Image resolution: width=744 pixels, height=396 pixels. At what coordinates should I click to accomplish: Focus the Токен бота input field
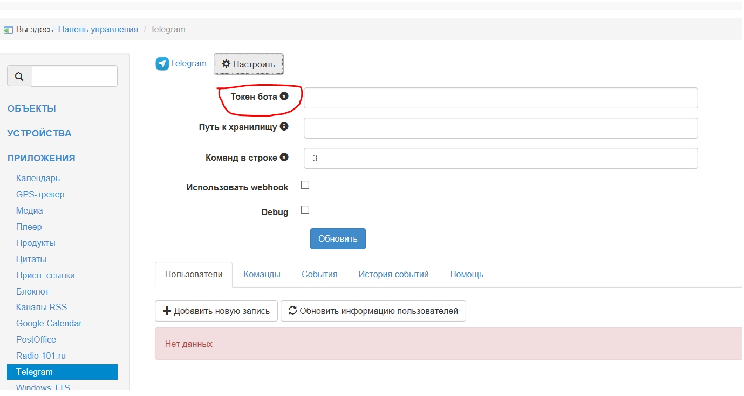pyautogui.click(x=501, y=98)
